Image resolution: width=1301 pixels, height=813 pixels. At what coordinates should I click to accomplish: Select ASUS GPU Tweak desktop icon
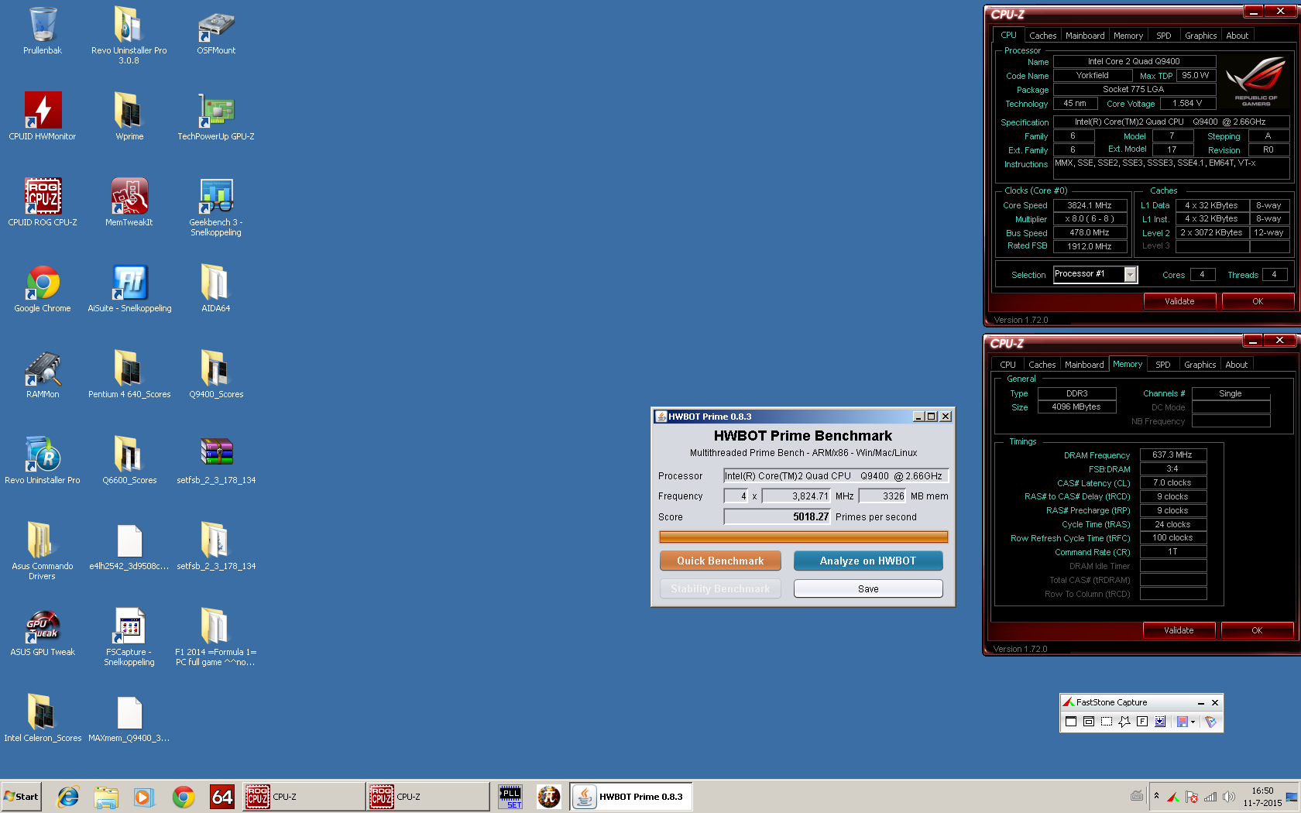(x=43, y=632)
